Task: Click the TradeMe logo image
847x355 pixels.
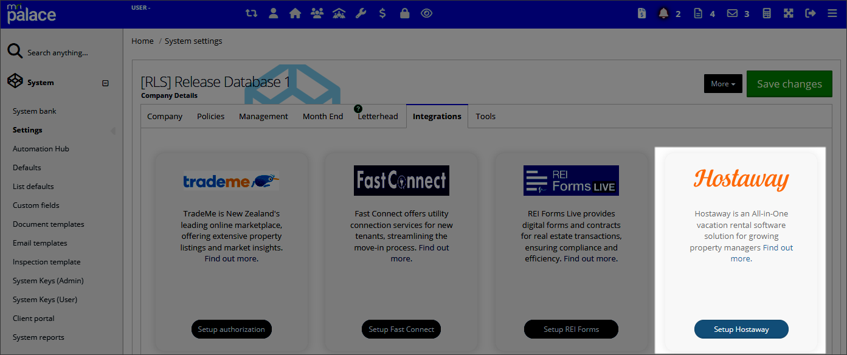Action: pos(231,181)
